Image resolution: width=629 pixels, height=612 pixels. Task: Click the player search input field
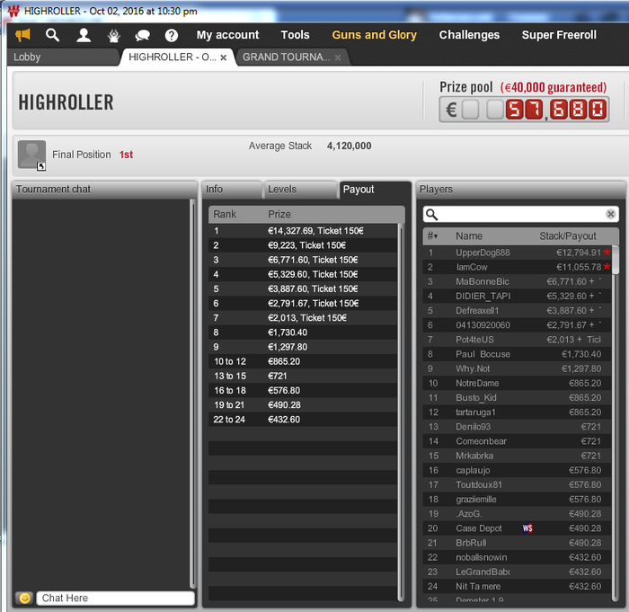point(520,214)
